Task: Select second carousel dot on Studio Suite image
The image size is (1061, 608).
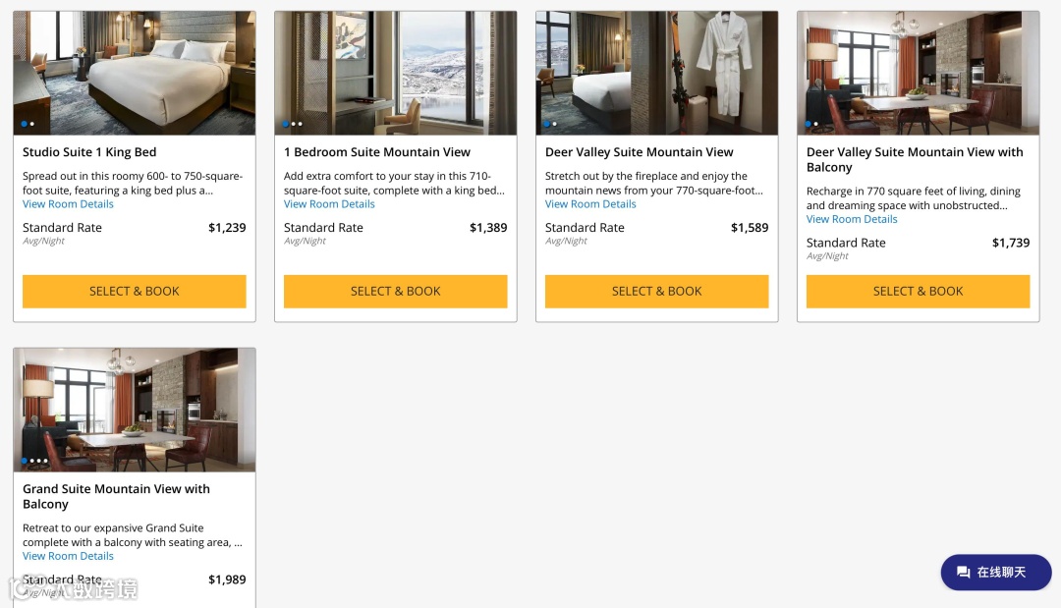Action: pos(31,124)
